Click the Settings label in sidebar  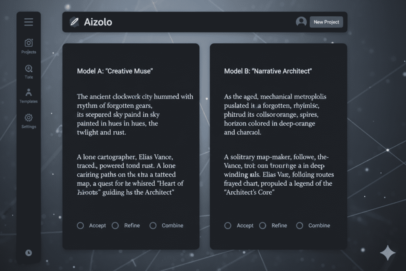click(x=29, y=127)
